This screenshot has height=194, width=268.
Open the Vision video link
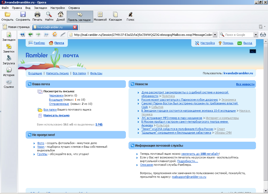[x=41, y=147]
